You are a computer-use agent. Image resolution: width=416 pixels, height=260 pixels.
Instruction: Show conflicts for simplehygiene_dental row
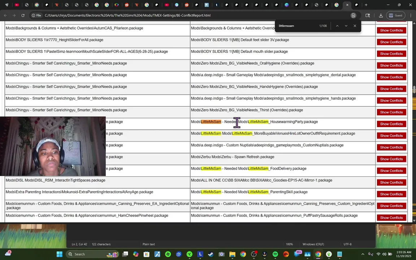391,77
